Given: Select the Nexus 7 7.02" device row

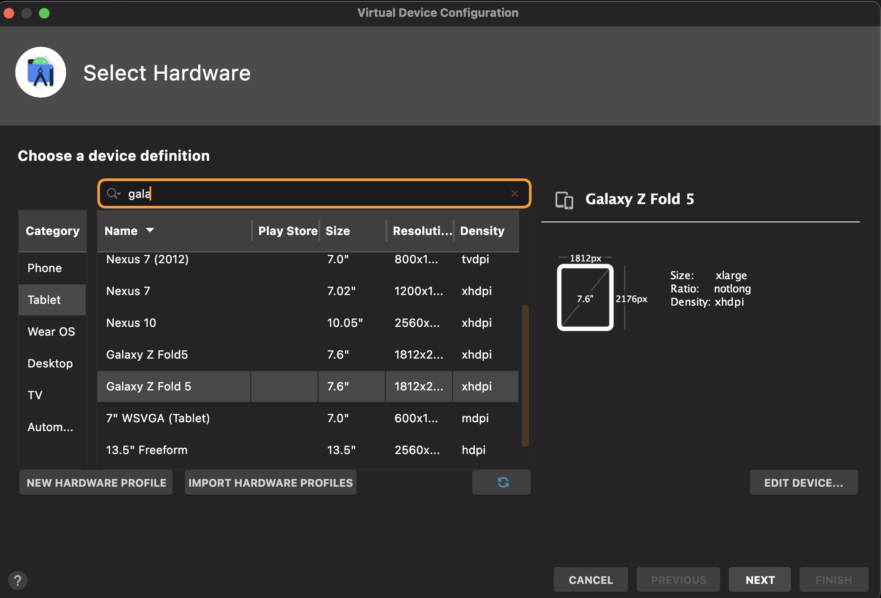Looking at the screenshot, I should pyautogui.click(x=308, y=291).
